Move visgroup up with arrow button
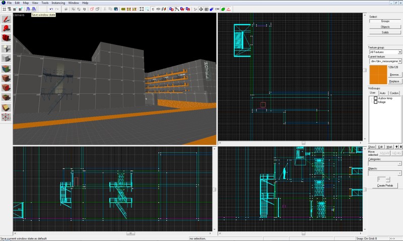 [x=396, y=147]
